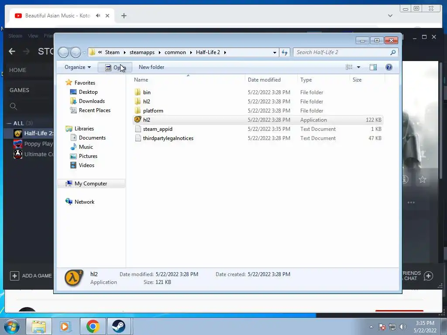Click the common breadcrumb segment
The width and height of the screenshot is (447, 335).
(175, 52)
